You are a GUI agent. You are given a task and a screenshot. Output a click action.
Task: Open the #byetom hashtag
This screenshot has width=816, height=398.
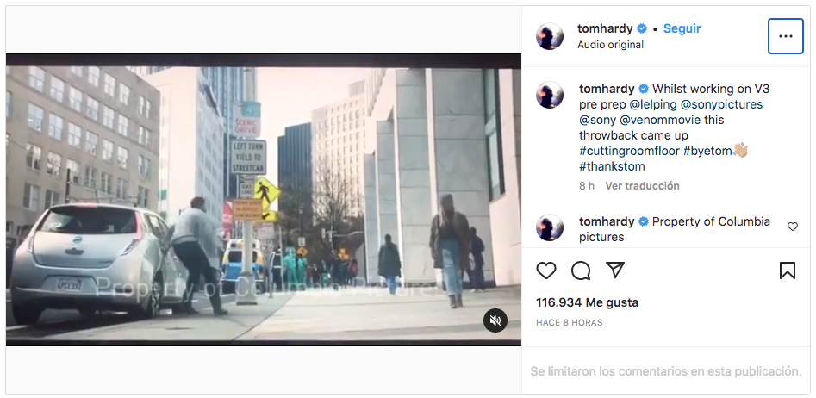click(x=707, y=152)
